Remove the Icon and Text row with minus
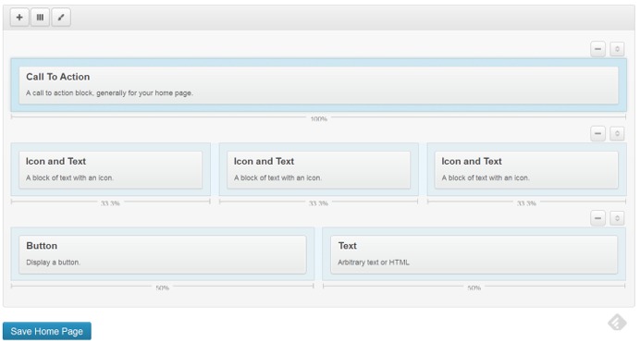This screenshot has height=343, width=640. pyautogui.click(x=597, y=133)
